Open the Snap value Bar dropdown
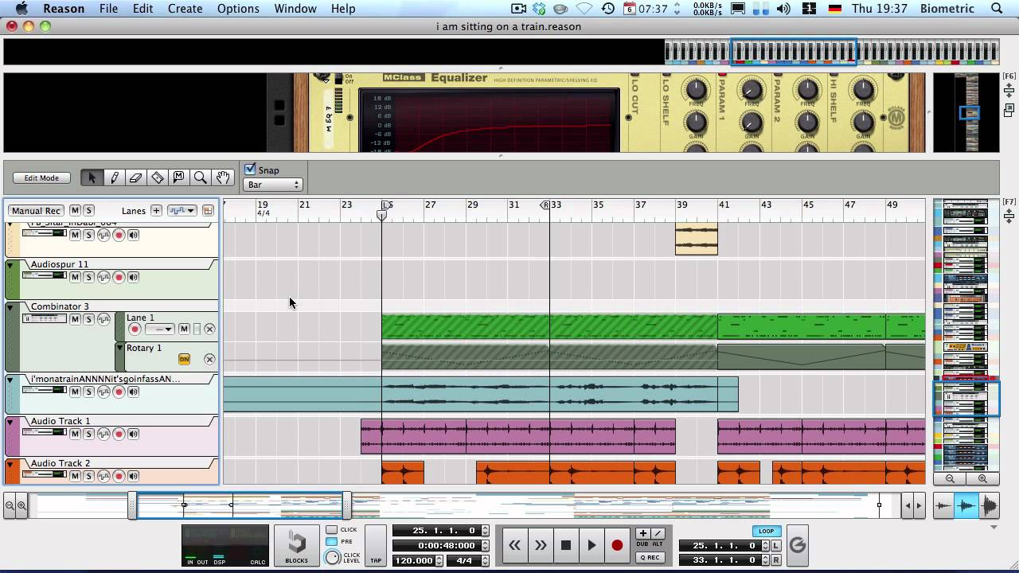 point(273,185)
